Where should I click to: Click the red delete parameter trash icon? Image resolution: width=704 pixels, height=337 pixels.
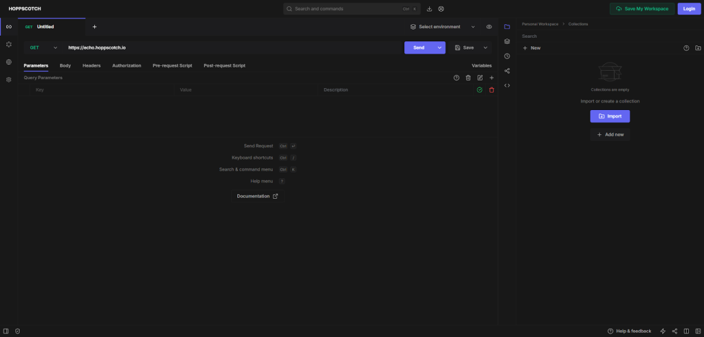[492, 90]
